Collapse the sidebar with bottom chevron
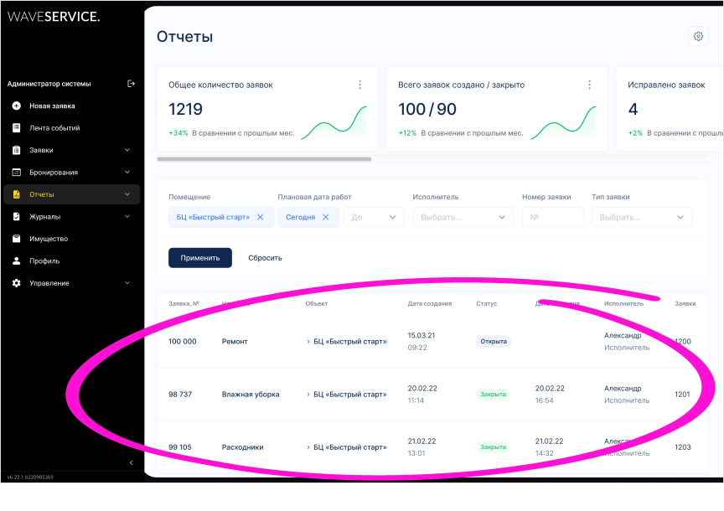This screenshot has height=511, width=724. point(131,462)
